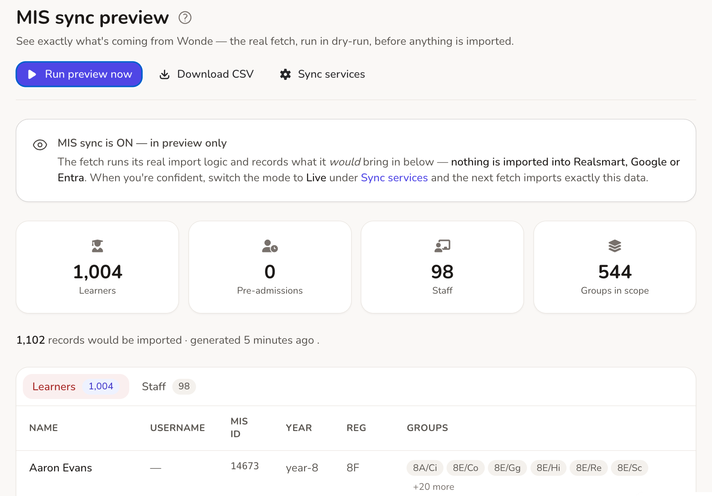Viewport: 712px width, 496px height.
Task: Download CSV of the preview
Action: tap(207, 74)
